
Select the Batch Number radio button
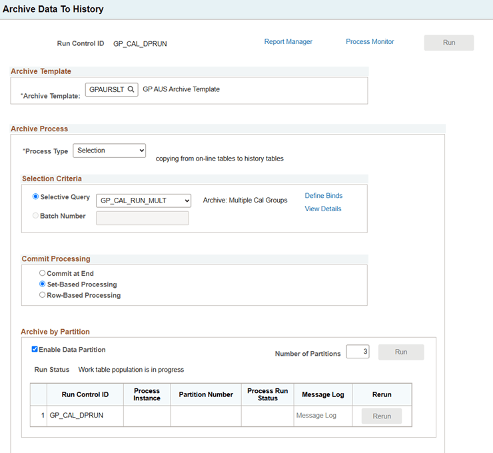coord(35,216)
